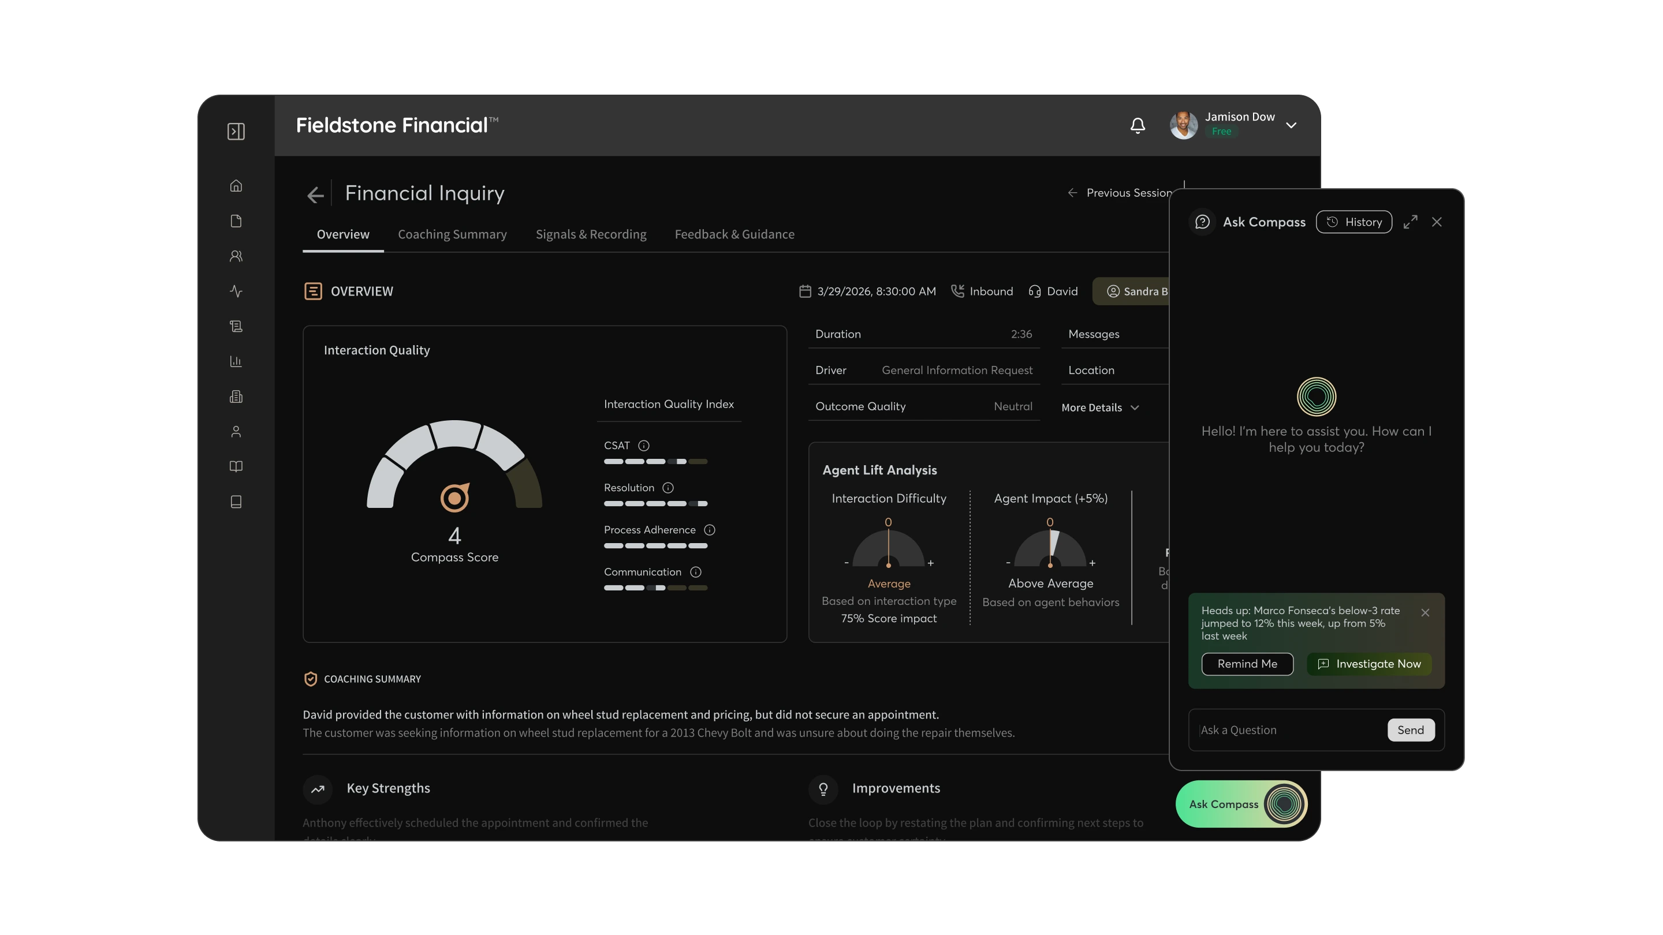The height and width of the screenshot is (935, 1663).
Task: Collapse the sidebar panel toggle icon
Action: pos(236,132)
